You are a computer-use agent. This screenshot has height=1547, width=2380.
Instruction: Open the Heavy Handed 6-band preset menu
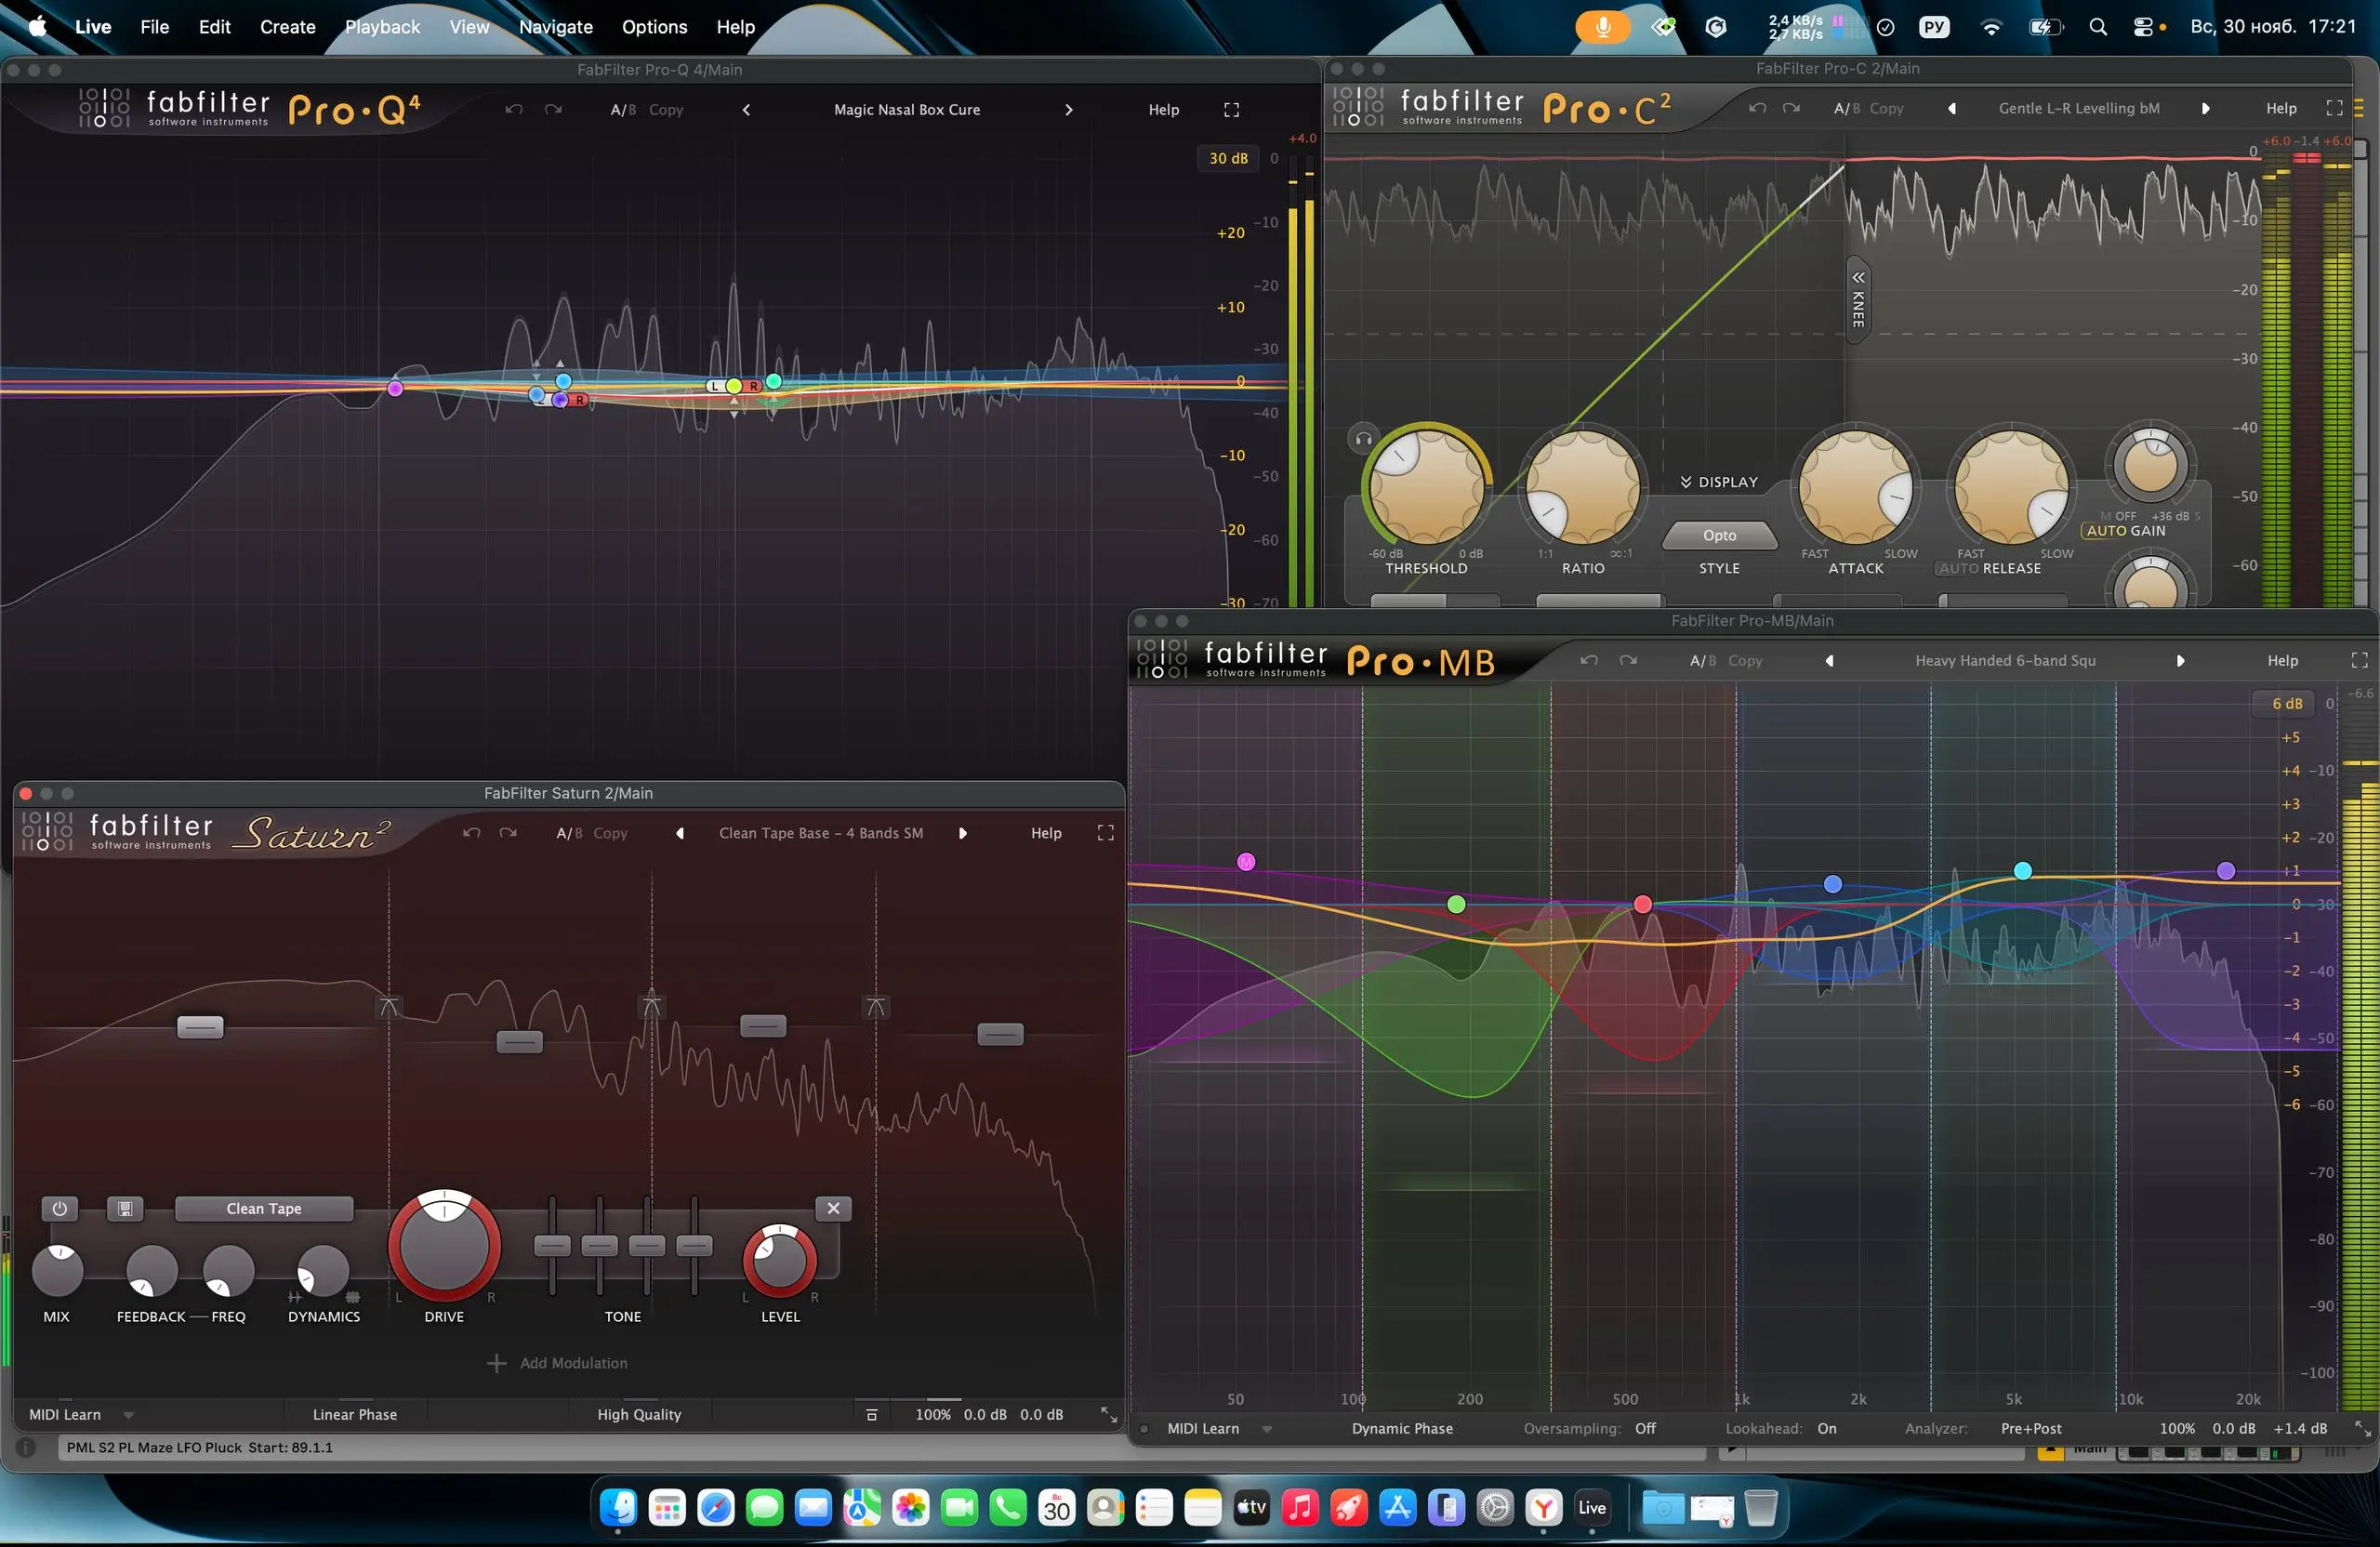pyautogui.click(x=2005, y=660)
